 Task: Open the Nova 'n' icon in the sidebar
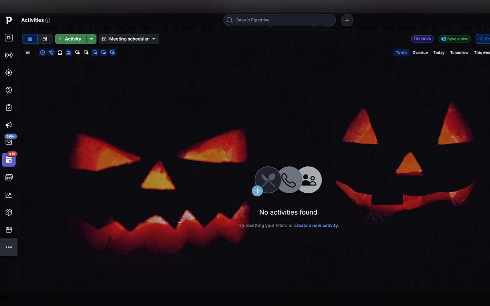[x=9, y=37]
